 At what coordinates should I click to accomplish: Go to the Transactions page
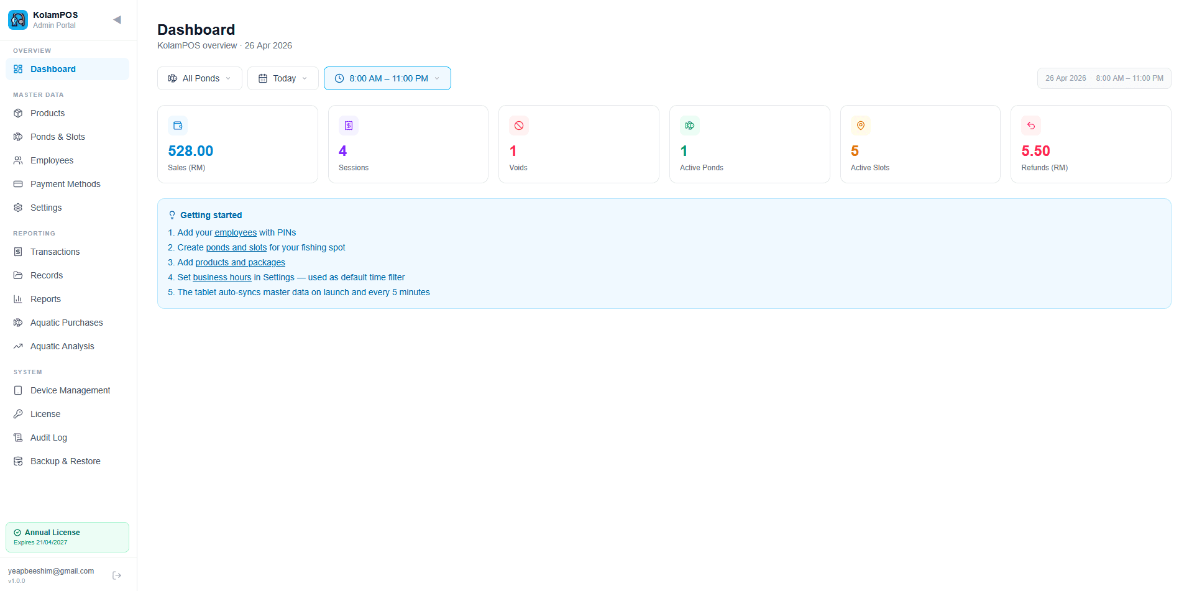tap(55, 252)
